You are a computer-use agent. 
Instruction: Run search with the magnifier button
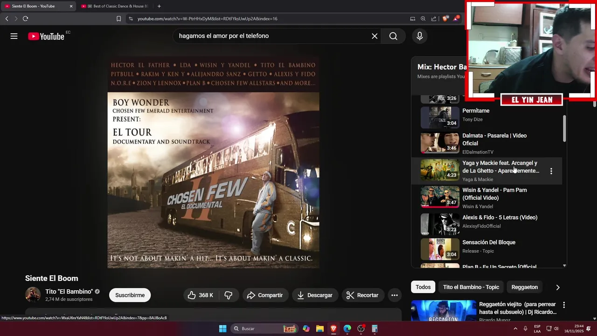click(393, 36)
